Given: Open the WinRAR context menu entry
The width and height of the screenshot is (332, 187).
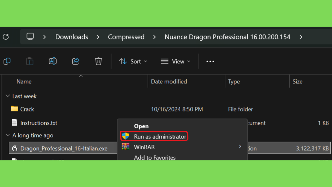Looking at the screenshot, I should coord(144,147).
